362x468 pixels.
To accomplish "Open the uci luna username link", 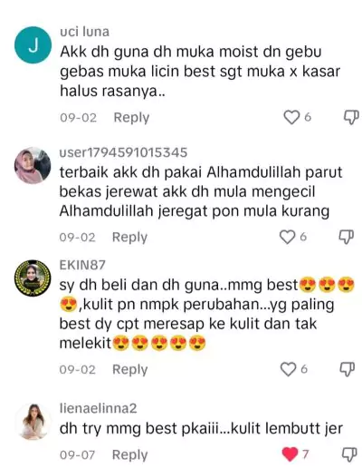I will 84,32.
